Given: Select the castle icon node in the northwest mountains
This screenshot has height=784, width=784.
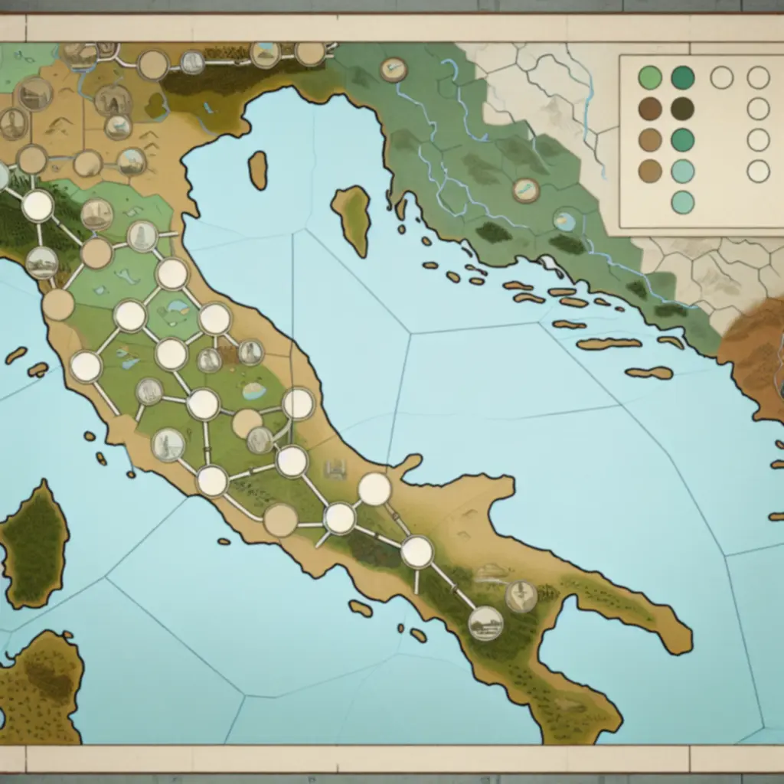Looking at the screenshot, I should [37, 94].
